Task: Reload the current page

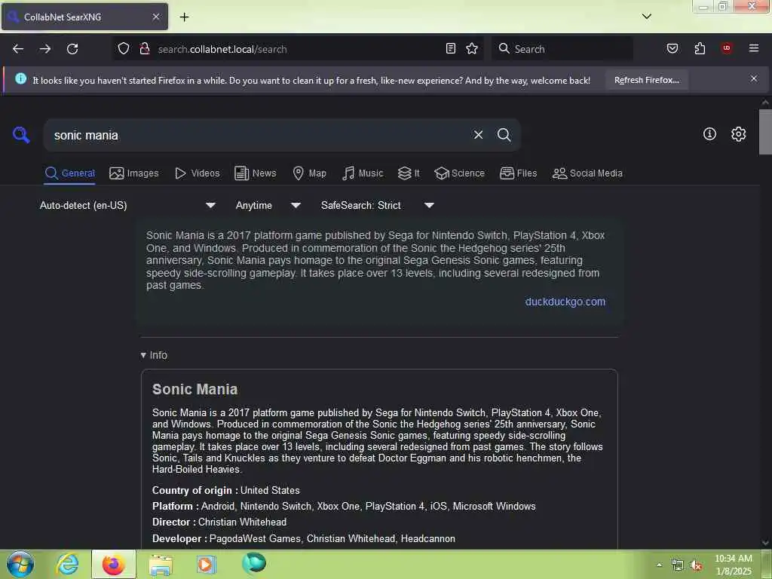Action: click(72, 49)
